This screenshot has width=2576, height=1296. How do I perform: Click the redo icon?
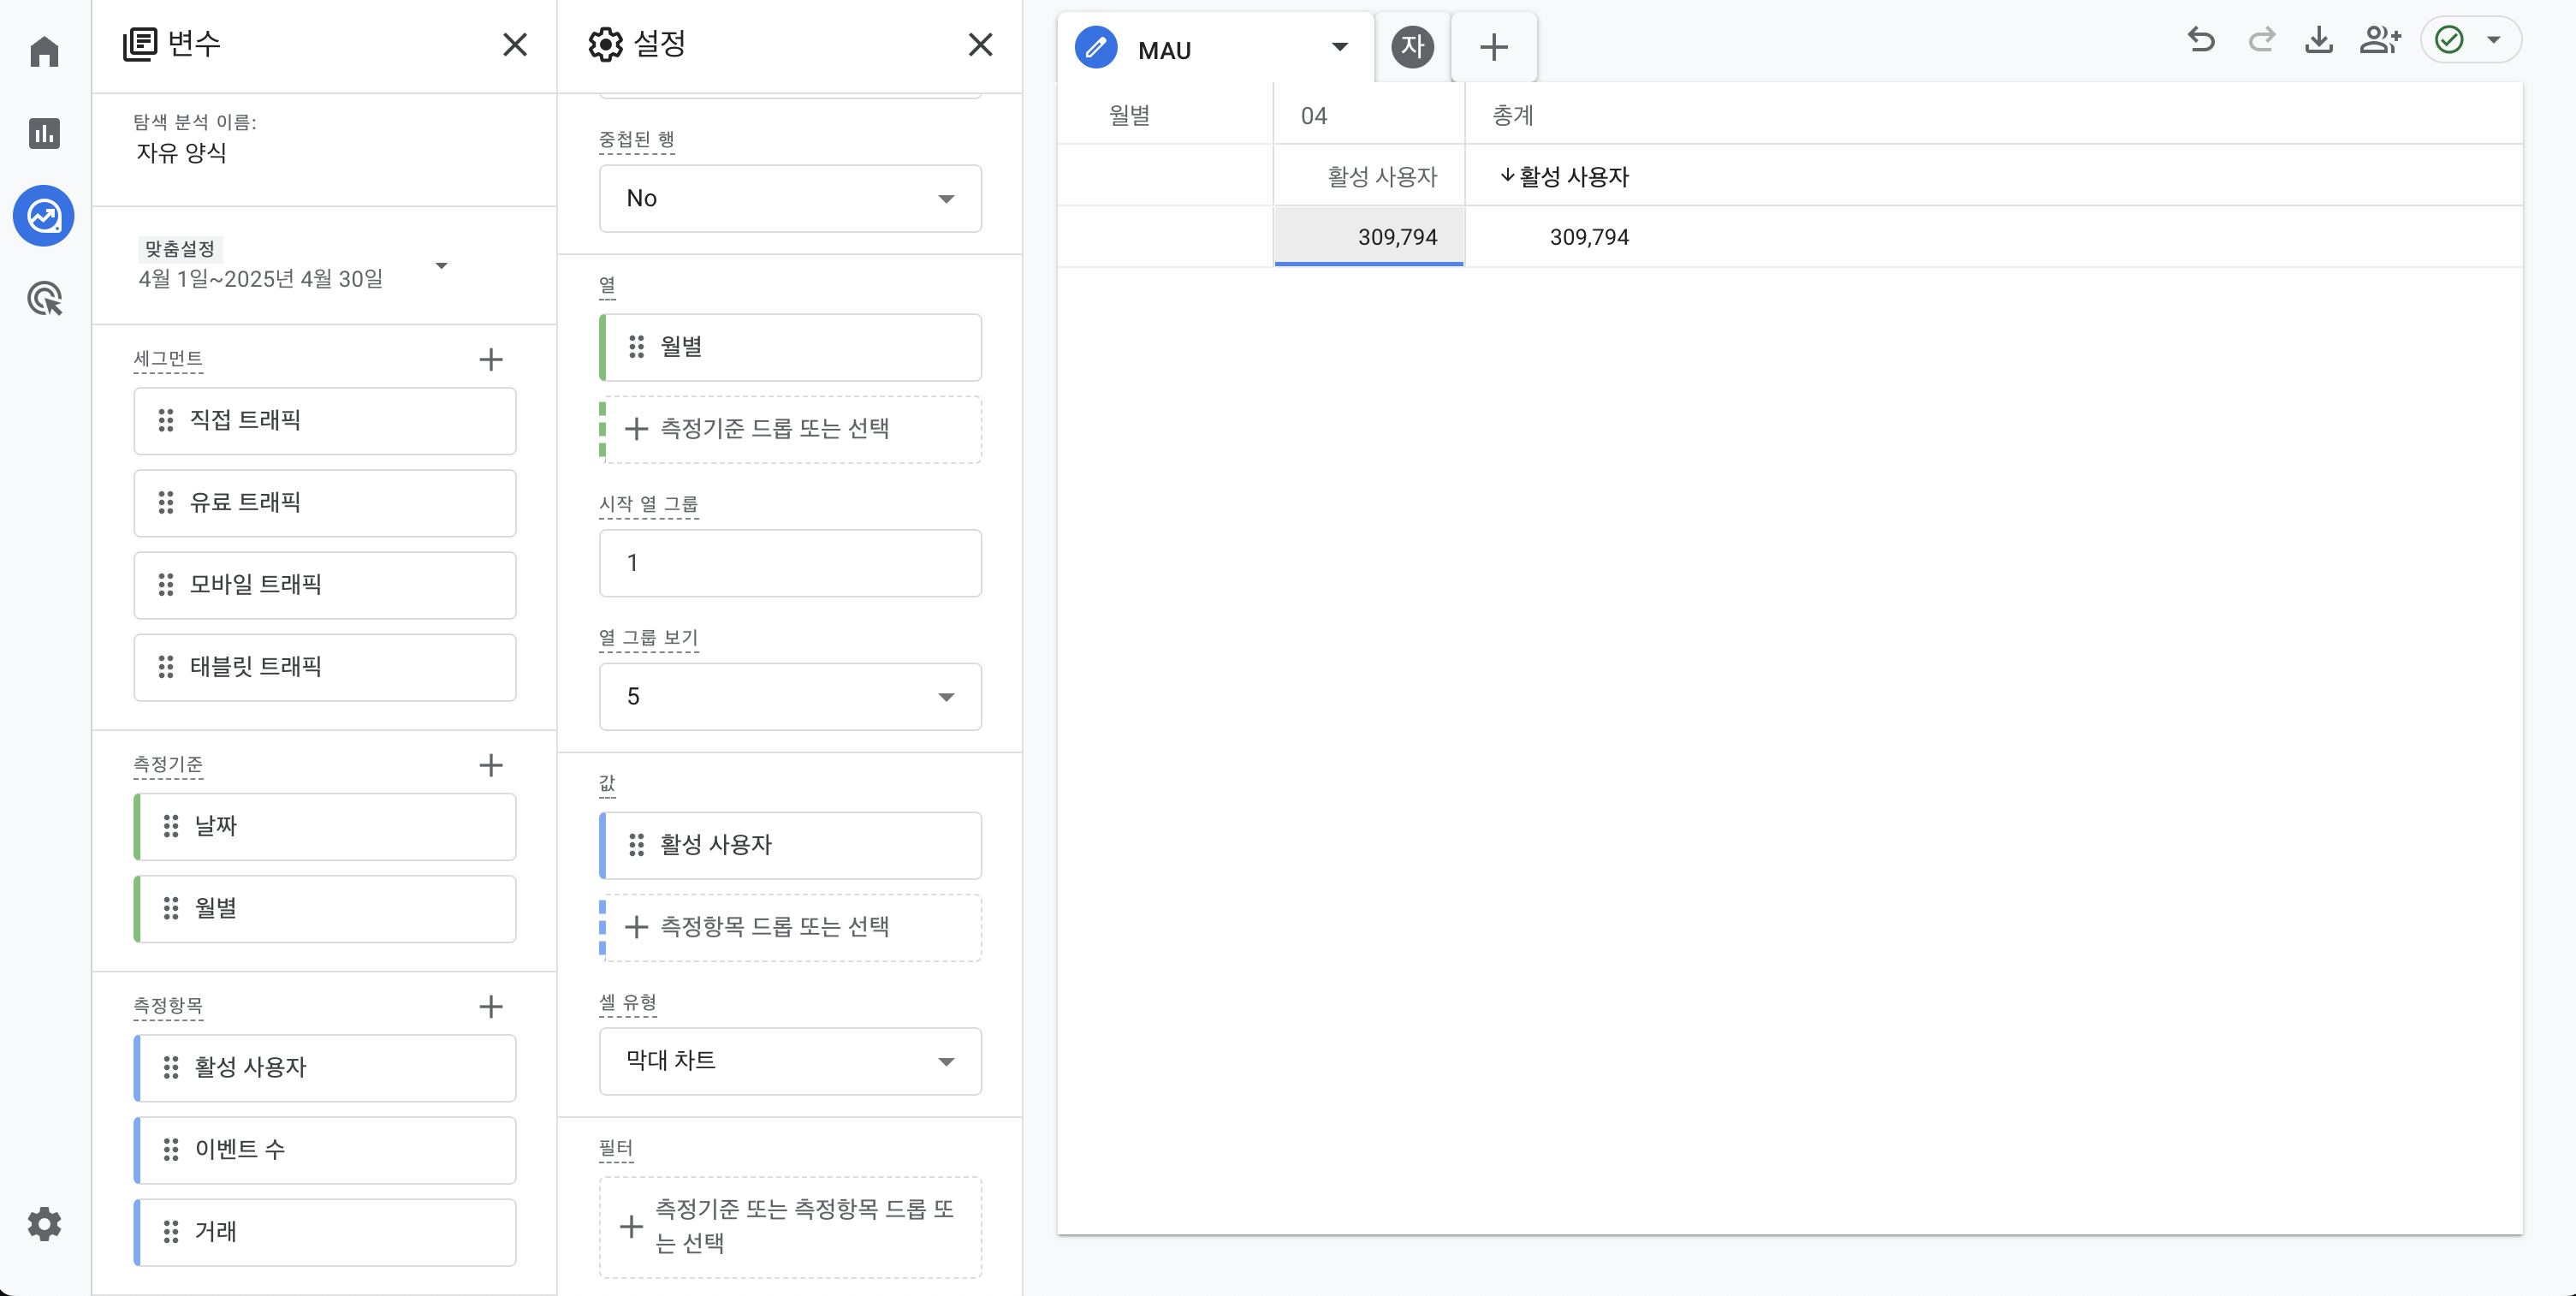tap(2261, 40)
